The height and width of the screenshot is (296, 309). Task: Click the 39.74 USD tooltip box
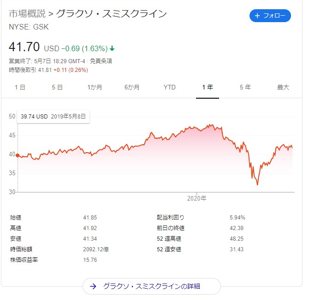53,117
